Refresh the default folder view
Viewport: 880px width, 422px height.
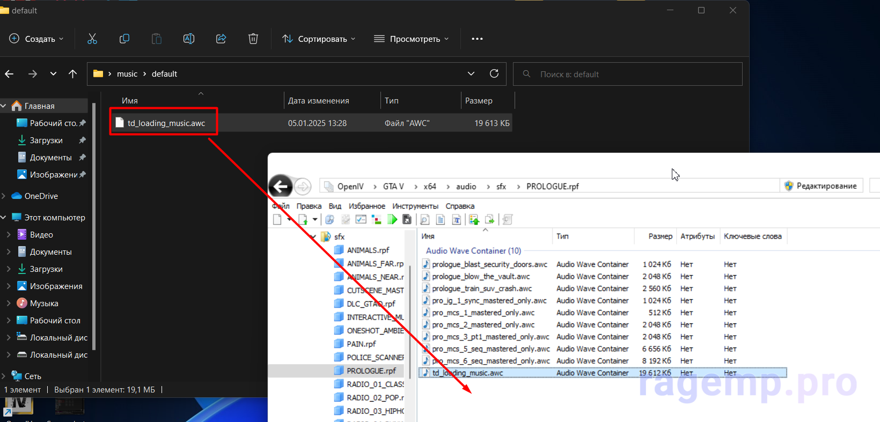pyautogui.click(x=494, y=73)
